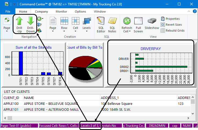Click the cap status indicator

pos(175,126)
